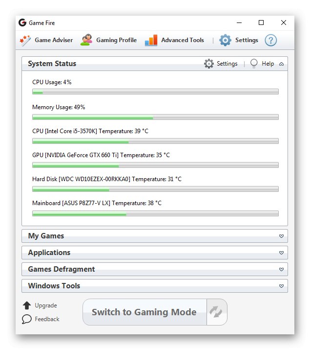
Task: Click the Game Adviser magic wand icon
Action: click(25, 41)
